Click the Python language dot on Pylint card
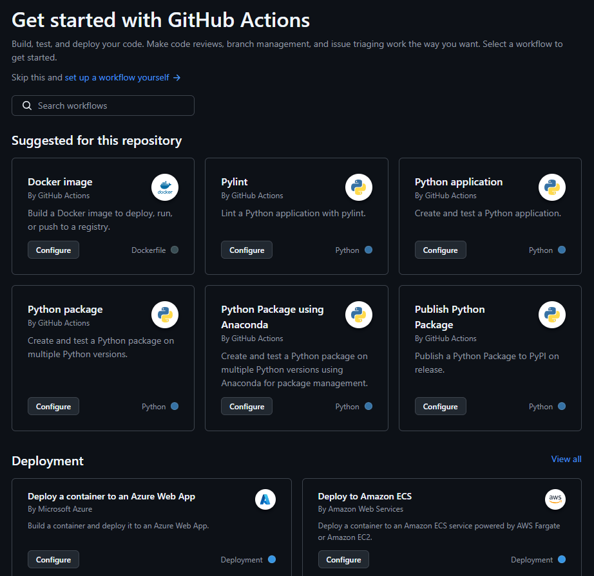The image size is (594, 576). pos(369,250)
